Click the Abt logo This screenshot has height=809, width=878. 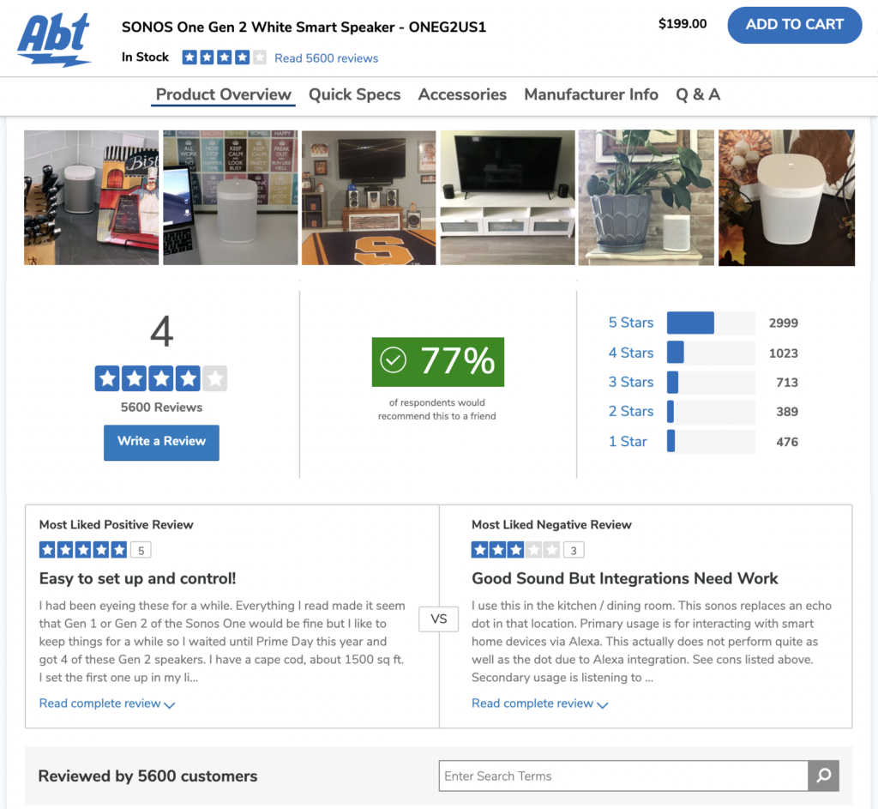(x=54, y=39)
